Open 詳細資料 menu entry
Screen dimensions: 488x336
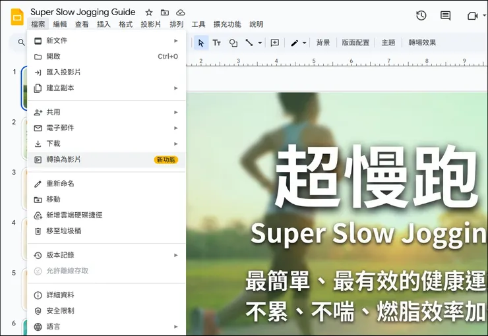pyautogui.click(x=106, y=294)
